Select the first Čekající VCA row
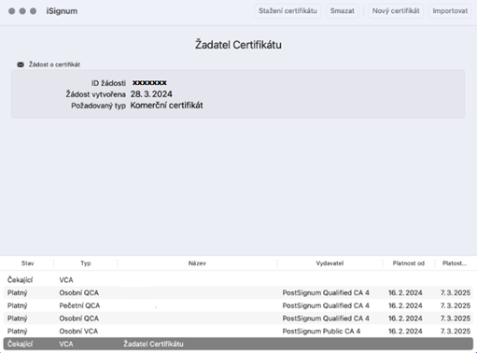 (238, 280)
